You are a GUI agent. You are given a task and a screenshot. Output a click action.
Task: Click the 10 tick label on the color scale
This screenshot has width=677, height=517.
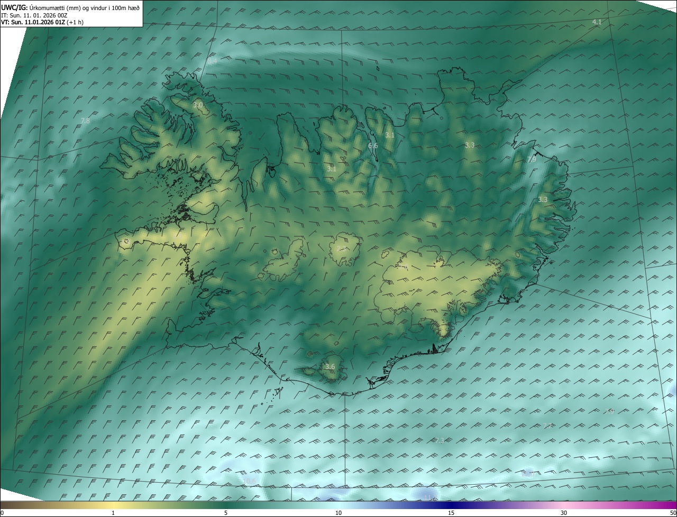point(338,513)
